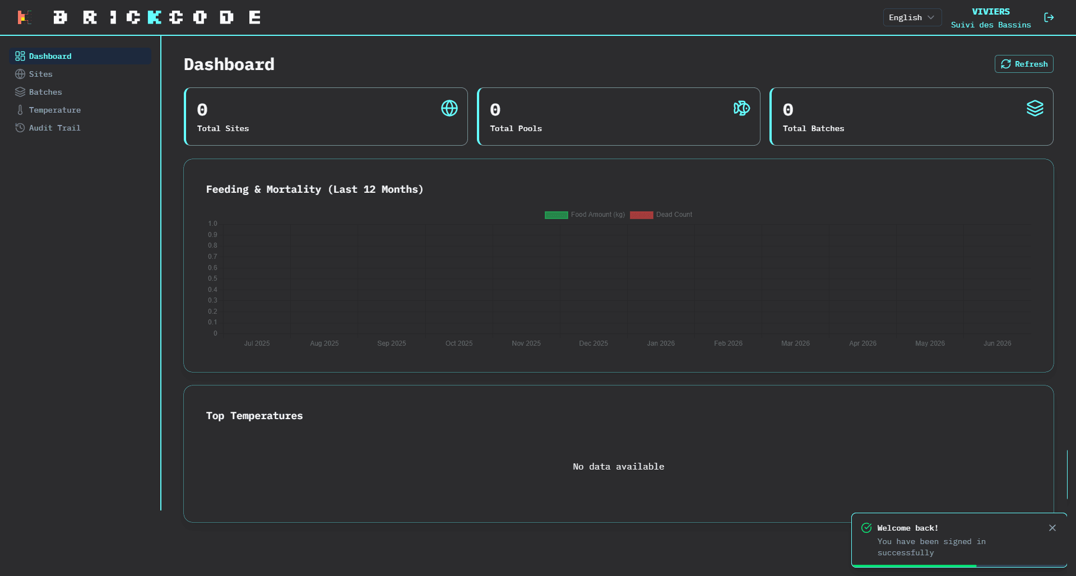Click the Feeding & Mortality chart title
1076x576 pixels.
(314, 189)
